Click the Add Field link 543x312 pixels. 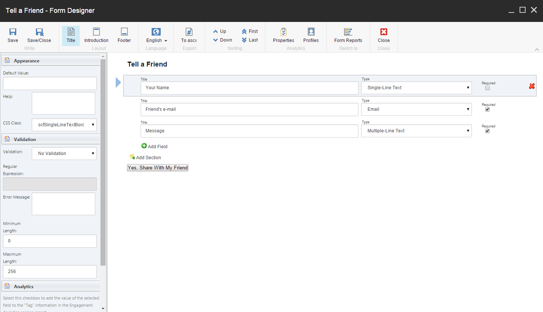click(158, 147)
